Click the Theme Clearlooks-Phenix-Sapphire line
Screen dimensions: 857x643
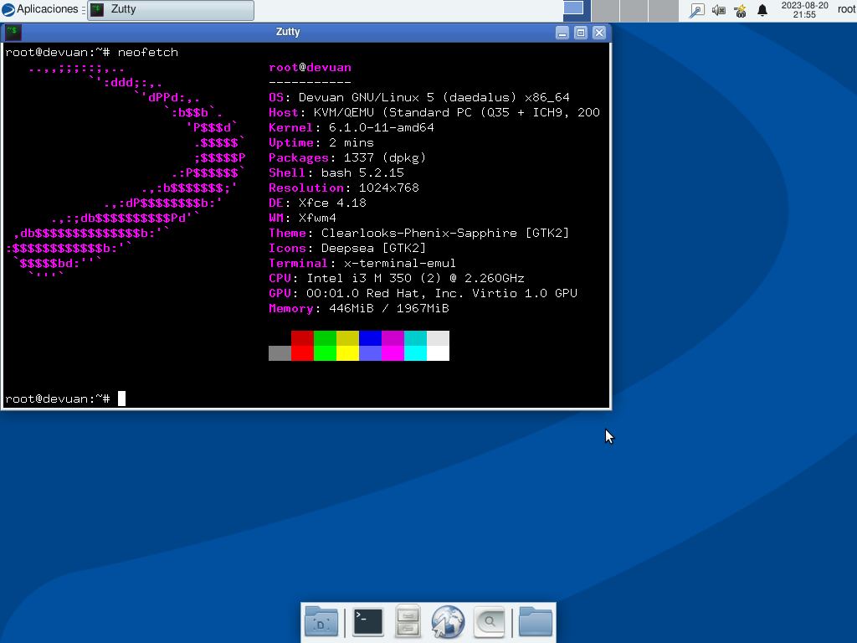419,233
